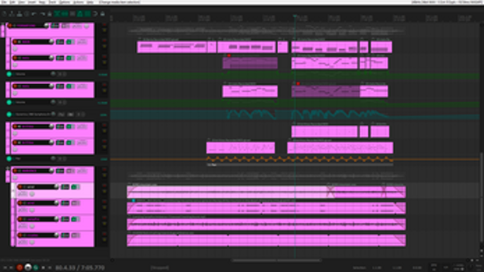Arm the third track for recording
484x272 pixels.
pyautogui.click(x=15, y=58)
